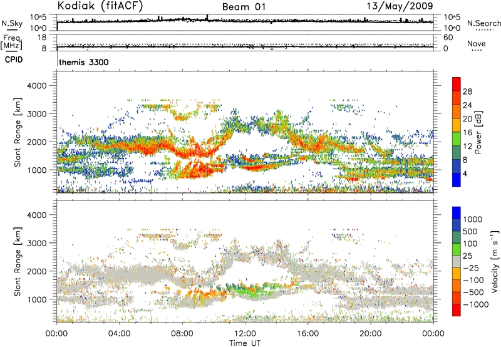Image resolution: width=501 pixels, height=347 pixels.
Task: Click the 'Nave' legend label
Action: click(477, 43)
